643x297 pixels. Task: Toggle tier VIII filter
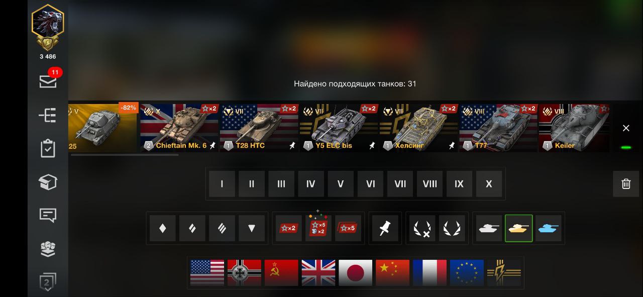click(x=430, y=184)
